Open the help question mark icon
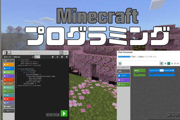The height and width of the screenshot is (120, 180). (x=62, y=57)
